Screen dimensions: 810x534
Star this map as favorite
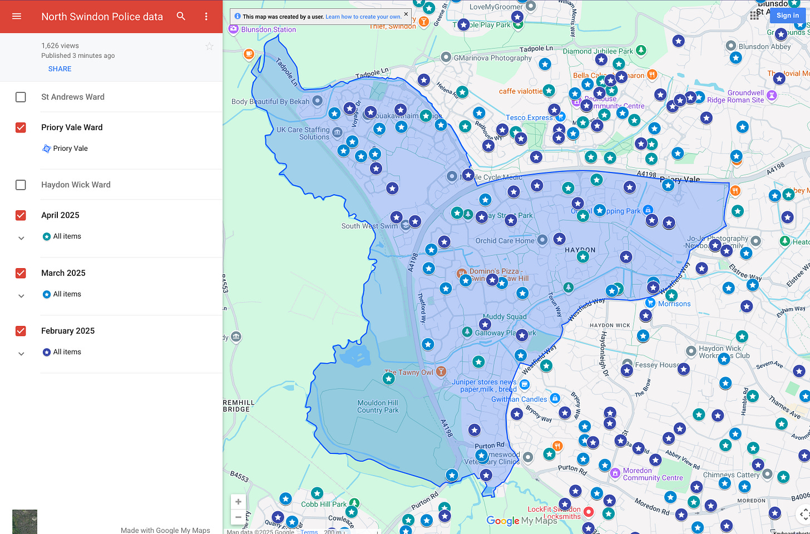tap(209, 46)
